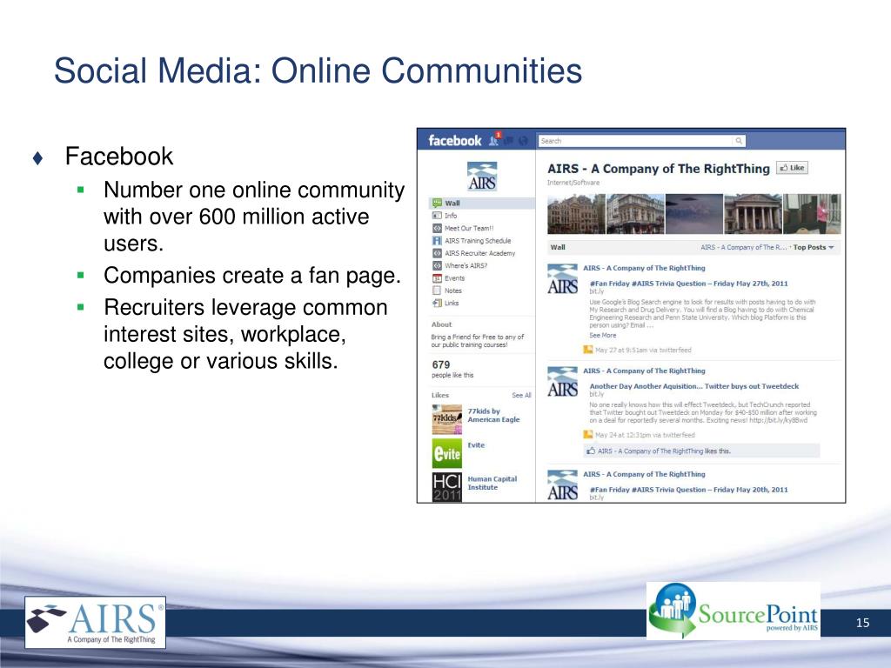
Task: Open the globe notifications icon
Action: 523,140
